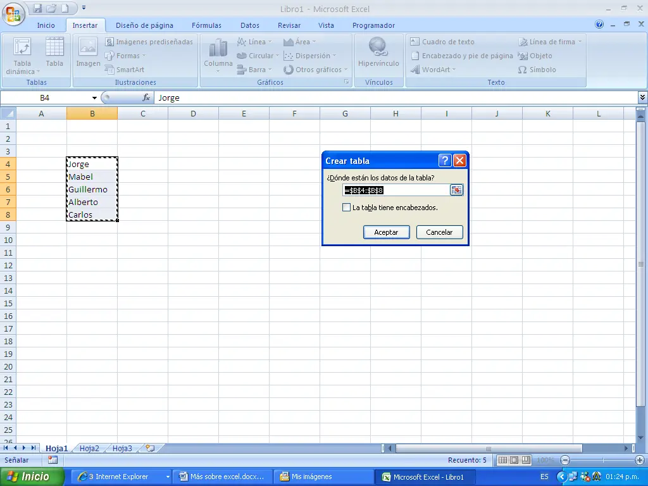Open the Name Box dropdown arrow
648x486 pixels.
[x=94, y=98]
